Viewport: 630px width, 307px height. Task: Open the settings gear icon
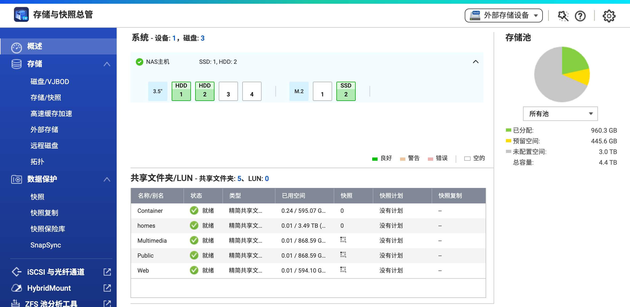[x=609, y=16]
